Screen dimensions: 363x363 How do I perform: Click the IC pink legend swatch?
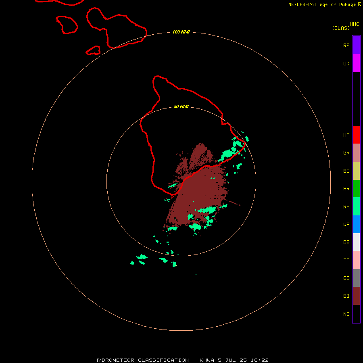[x=356, y=260]
